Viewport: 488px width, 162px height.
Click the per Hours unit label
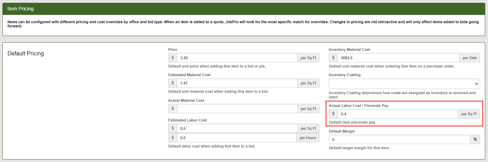308,138
